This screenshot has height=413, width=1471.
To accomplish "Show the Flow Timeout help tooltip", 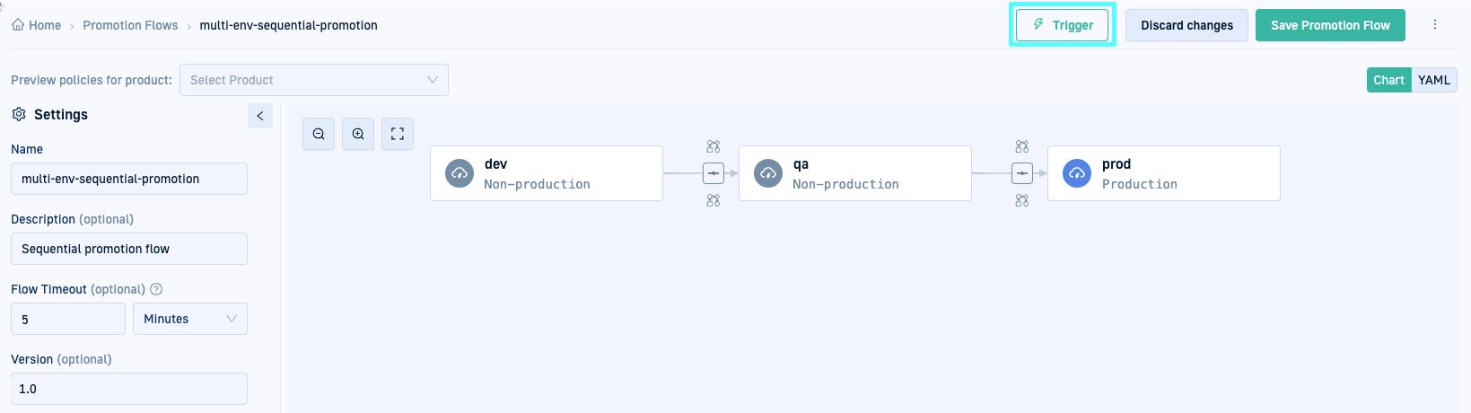I will coord(156,289).
